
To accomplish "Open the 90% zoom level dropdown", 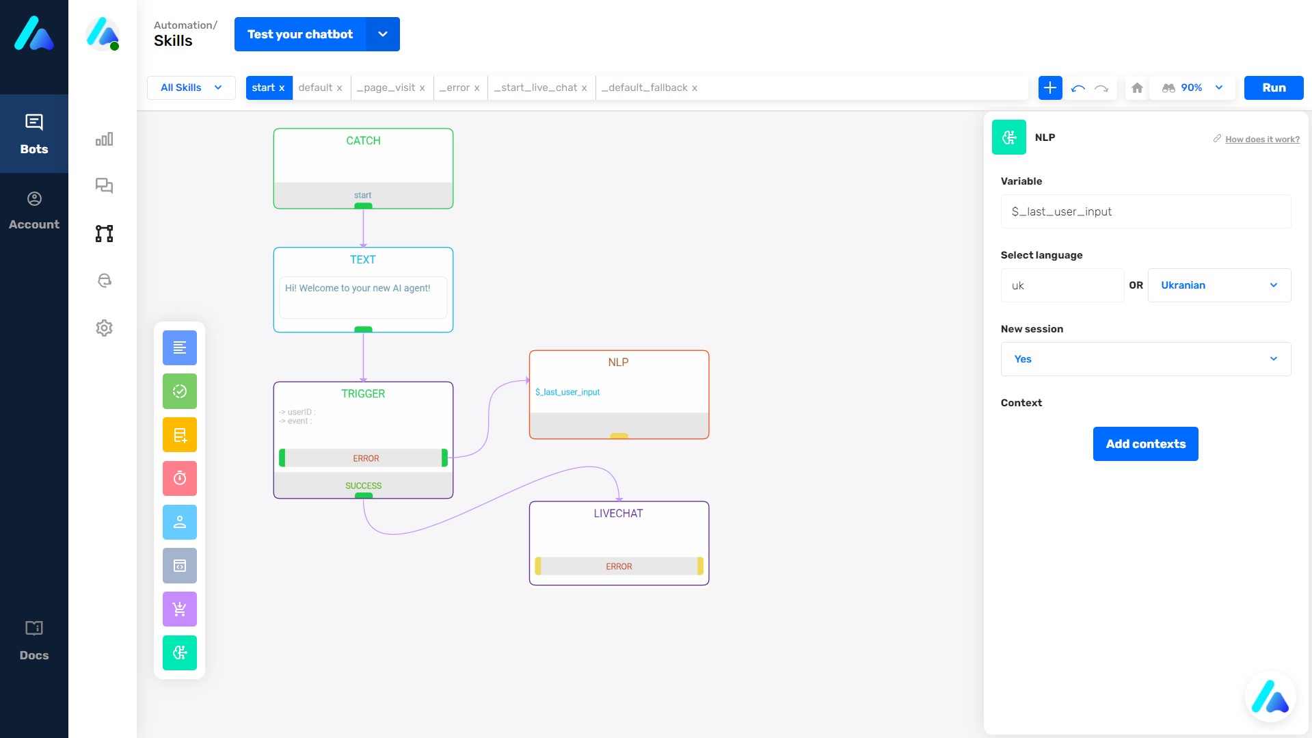I will tap(1193, 88).
